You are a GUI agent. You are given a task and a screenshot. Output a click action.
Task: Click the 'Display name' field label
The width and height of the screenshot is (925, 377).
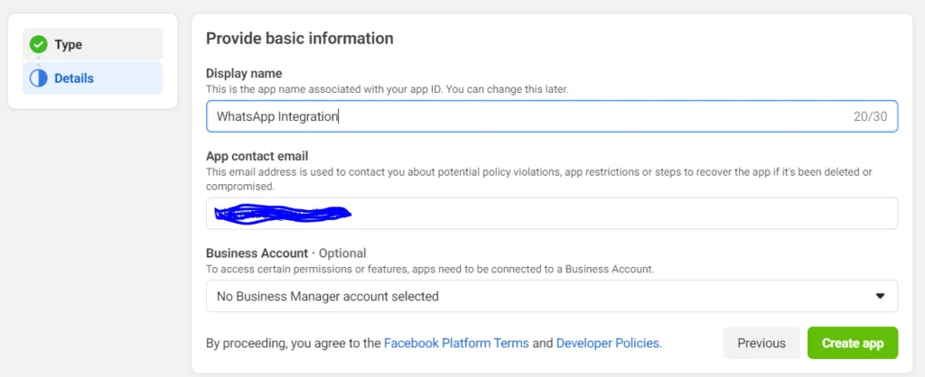(x=244, y=74)
